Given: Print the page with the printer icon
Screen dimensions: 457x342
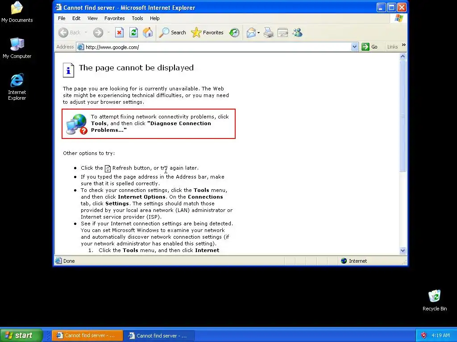Looking at the screenshot, I should pos(268,33).
